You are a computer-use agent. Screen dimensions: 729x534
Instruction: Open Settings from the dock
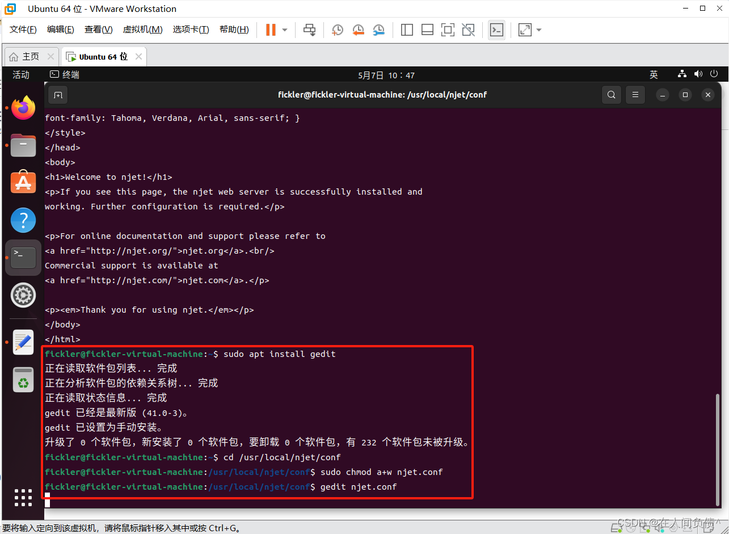[x=23, y=295]
